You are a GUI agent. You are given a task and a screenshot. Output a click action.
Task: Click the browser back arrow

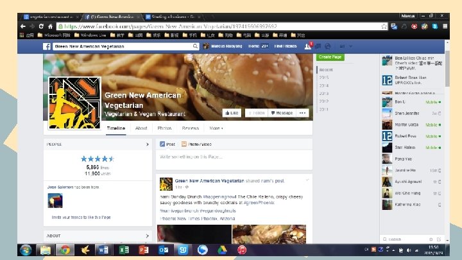[23, 26]
